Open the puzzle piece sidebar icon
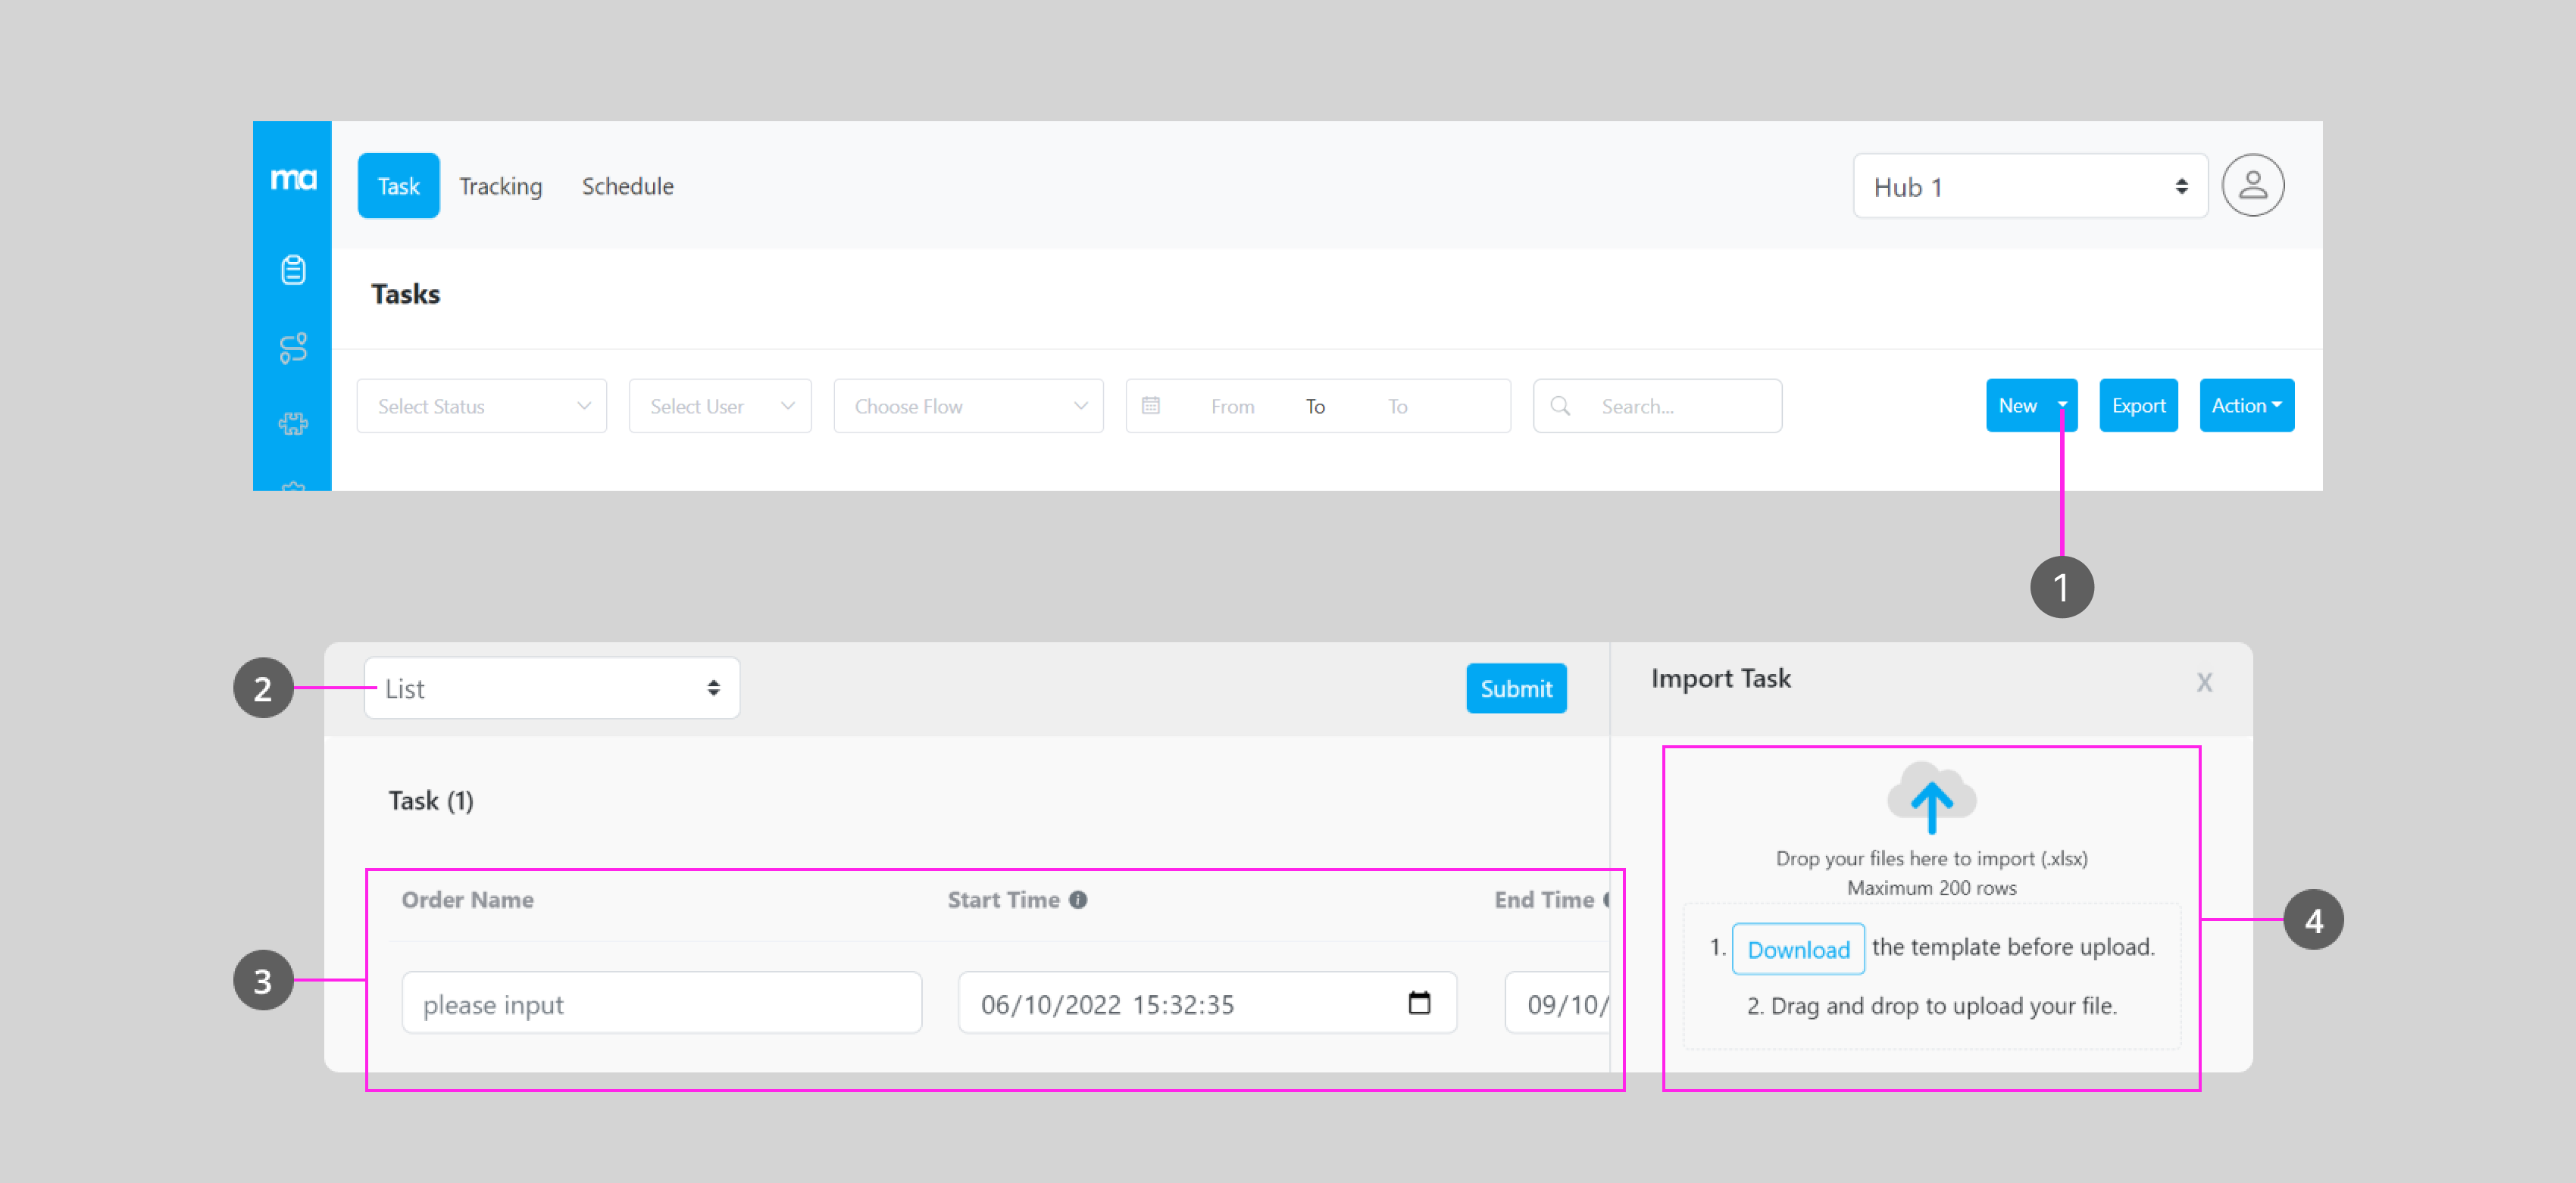2576x1183 pixels. (293, 424)
